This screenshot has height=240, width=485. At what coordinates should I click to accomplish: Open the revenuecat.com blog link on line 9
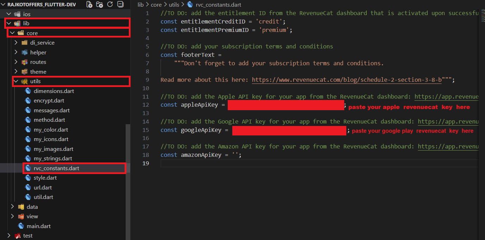point(347,80)
